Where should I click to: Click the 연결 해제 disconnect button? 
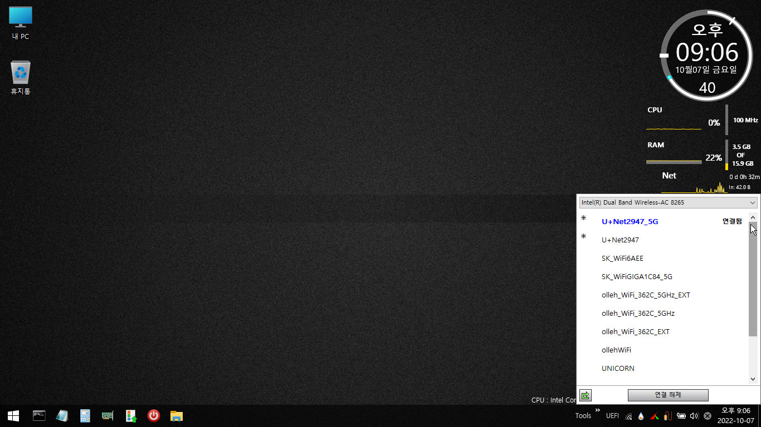click(x=668, y=395)
